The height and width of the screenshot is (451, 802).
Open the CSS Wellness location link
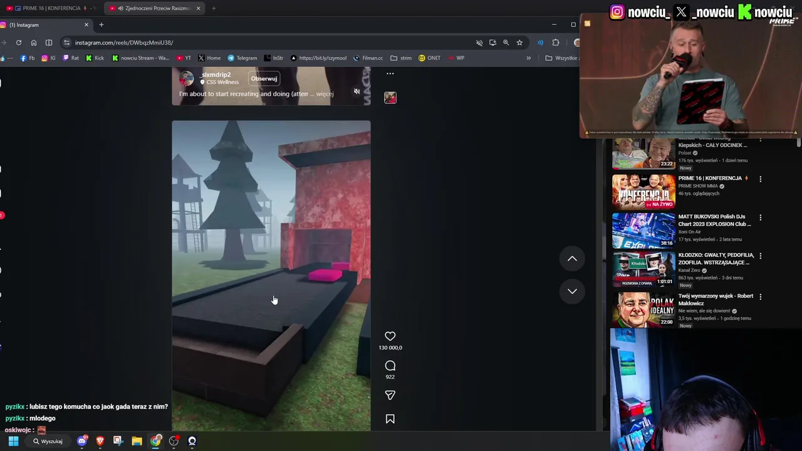[x=222, y=82]
